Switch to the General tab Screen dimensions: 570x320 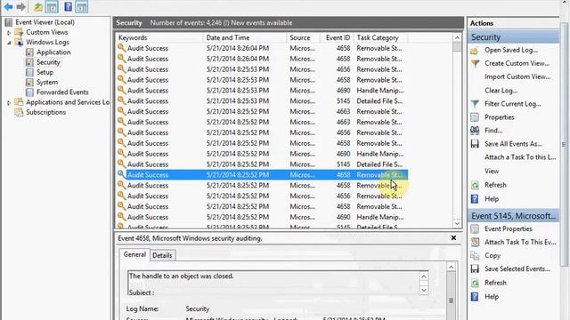(x=134, y=255)
